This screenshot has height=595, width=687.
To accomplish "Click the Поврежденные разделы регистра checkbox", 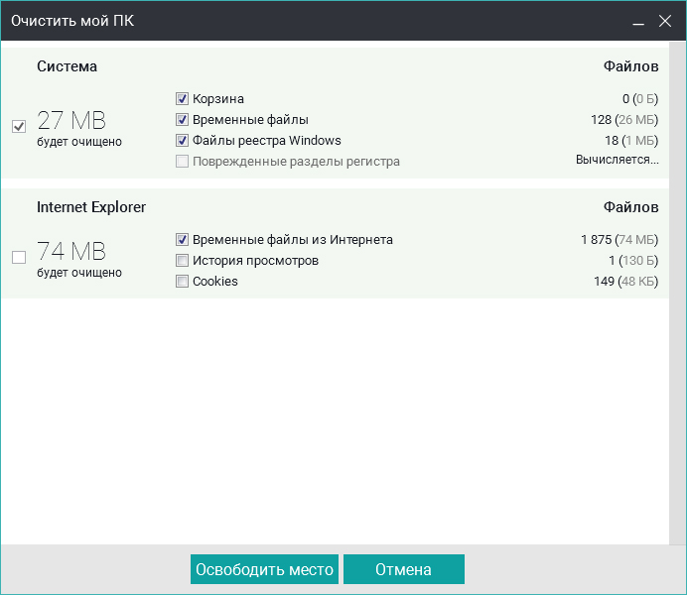I will coord(183,162).
